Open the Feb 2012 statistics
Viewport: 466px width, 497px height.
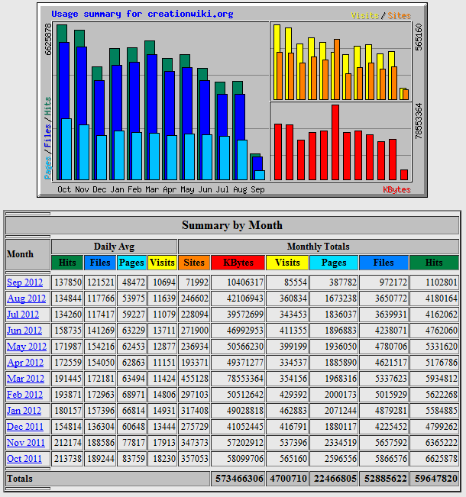[24, 395]
